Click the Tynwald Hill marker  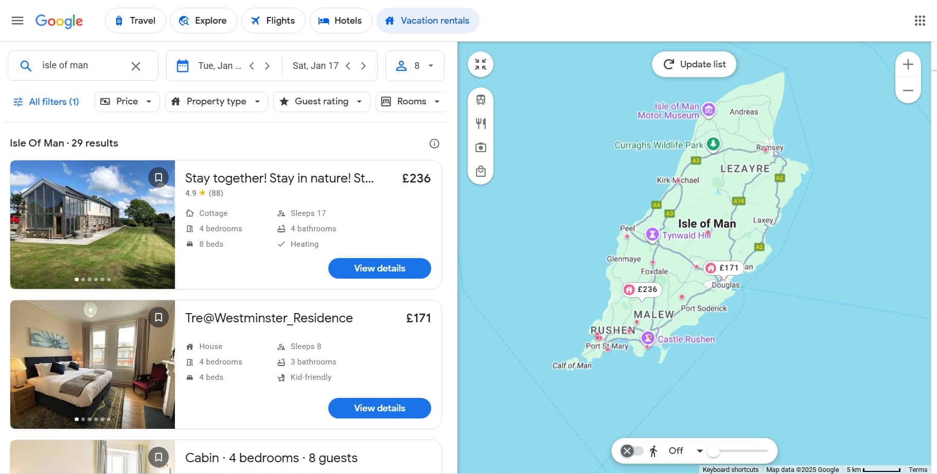[652, 234]
